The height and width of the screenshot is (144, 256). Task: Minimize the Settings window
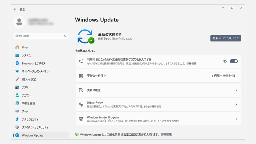coord(223,8)
